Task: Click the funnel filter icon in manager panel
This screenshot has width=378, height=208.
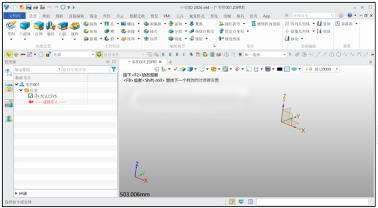Action: [113, 69]
